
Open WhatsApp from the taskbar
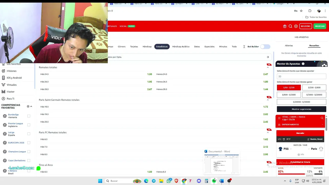point(169,181)
